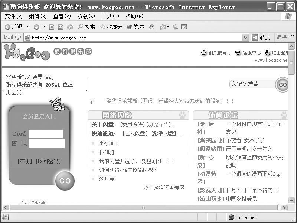Expand the Forward button history dropdown arrow
The height and width of the screenshot is (223, 297).
click(x=44, y=27)
